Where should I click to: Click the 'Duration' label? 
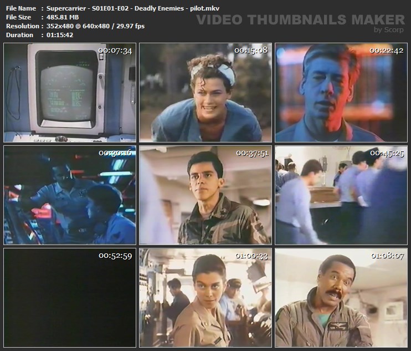19,35
